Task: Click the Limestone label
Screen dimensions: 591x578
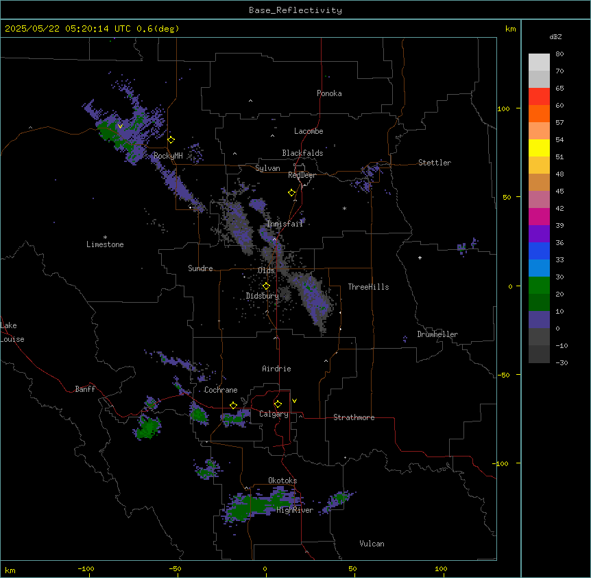Action: coord(105,244)
